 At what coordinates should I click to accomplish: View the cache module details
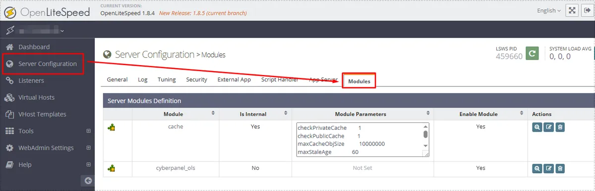click(537, 127)
